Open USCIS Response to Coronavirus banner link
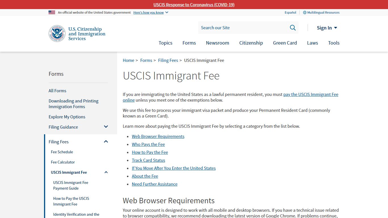This screenshot has width=388, height=218. pos(194,5)
